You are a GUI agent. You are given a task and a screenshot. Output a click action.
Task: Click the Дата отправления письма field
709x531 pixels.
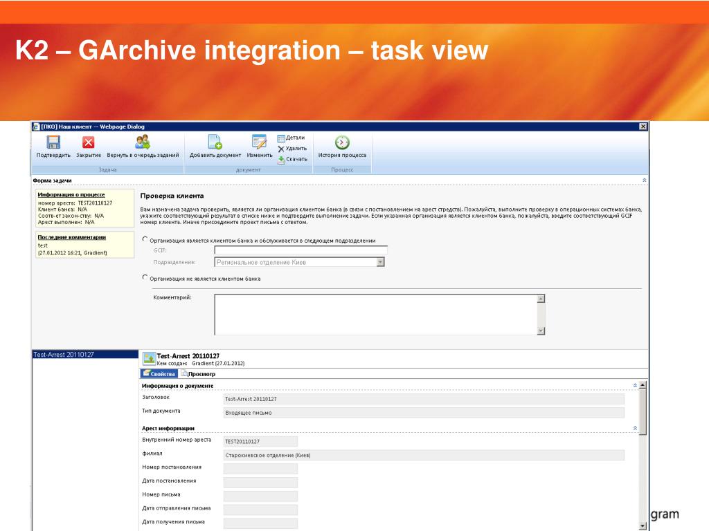point(260,510)
